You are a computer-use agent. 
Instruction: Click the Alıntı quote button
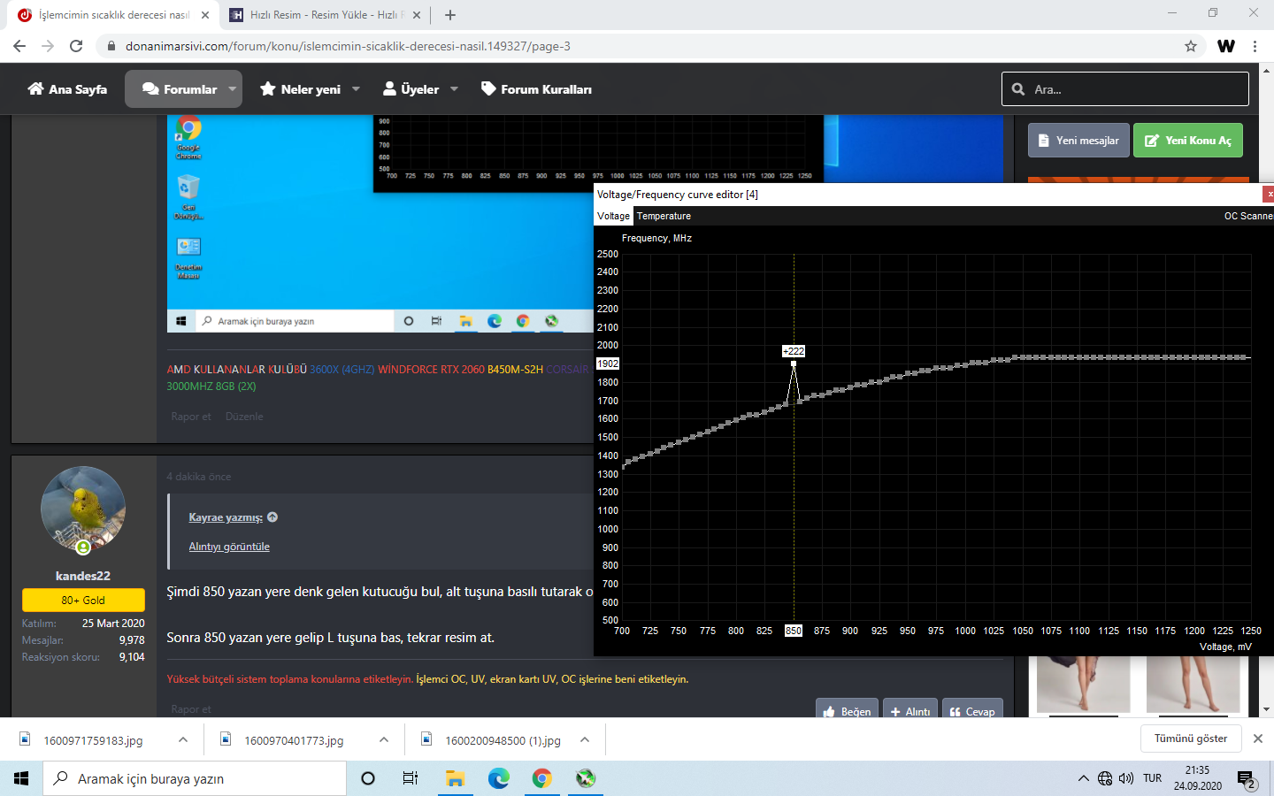point(910,711)
